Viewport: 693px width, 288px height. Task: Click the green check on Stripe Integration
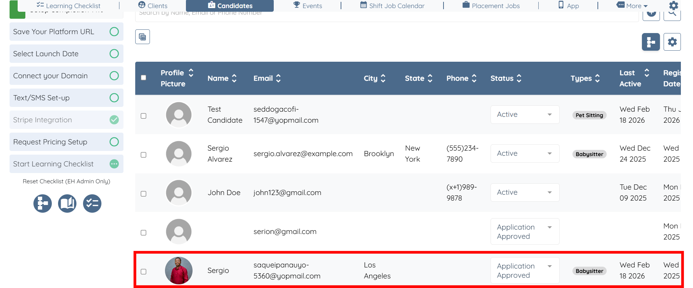pyautogui.click(x=114, y=120)
